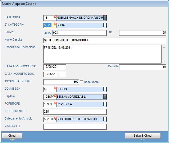
Task: Open the CATEGORIA lookup list icon
Action: pos(105,18)
